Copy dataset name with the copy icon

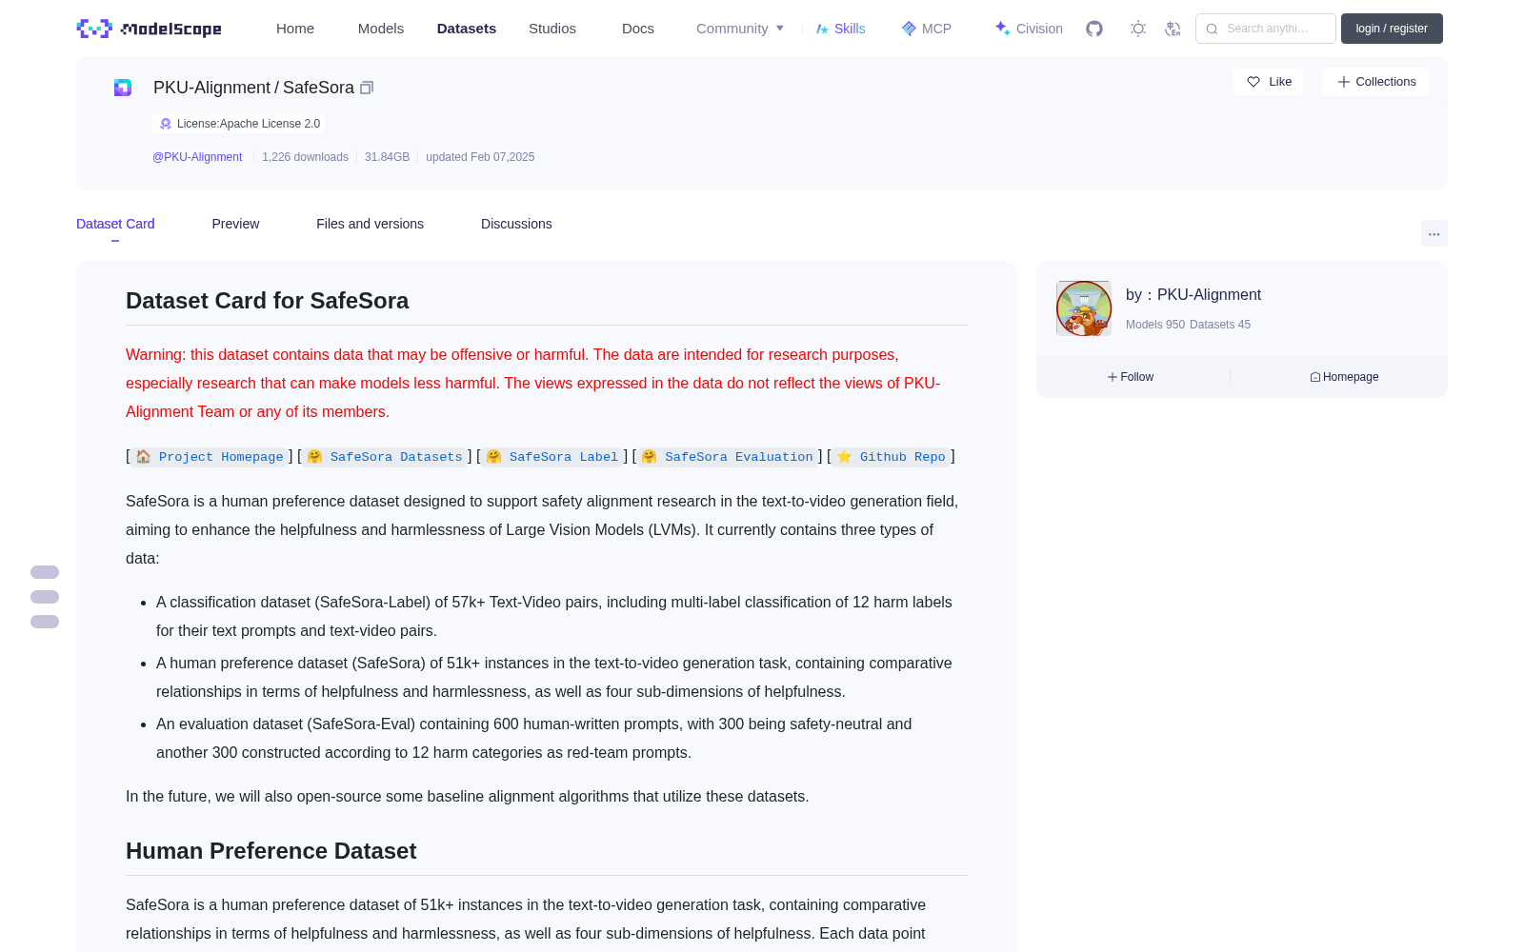[367, 88]
